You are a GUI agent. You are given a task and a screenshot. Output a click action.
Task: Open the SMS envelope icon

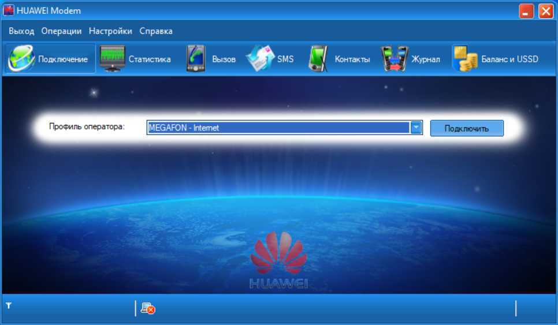[259, 59]
